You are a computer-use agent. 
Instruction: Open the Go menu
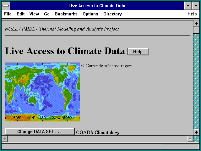(x=47, y=14)
